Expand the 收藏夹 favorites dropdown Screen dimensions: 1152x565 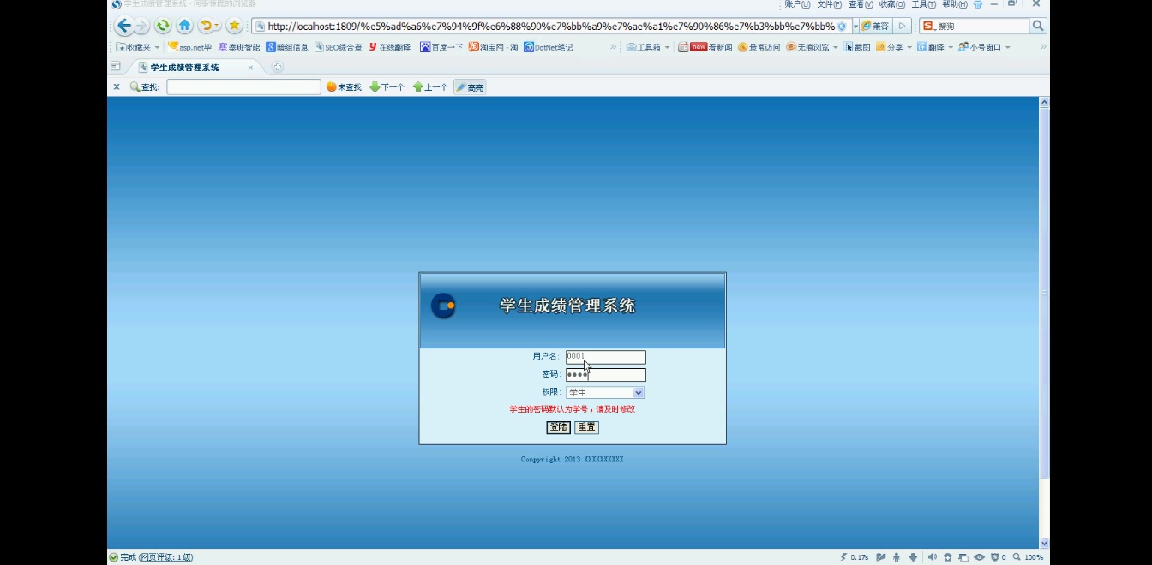click(x=157, y=47)
